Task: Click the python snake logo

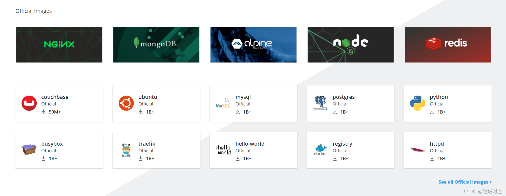Action: pos(417,103)
